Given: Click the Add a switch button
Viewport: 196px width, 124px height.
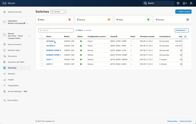Looking at the screenshot, I should point(183,12).
